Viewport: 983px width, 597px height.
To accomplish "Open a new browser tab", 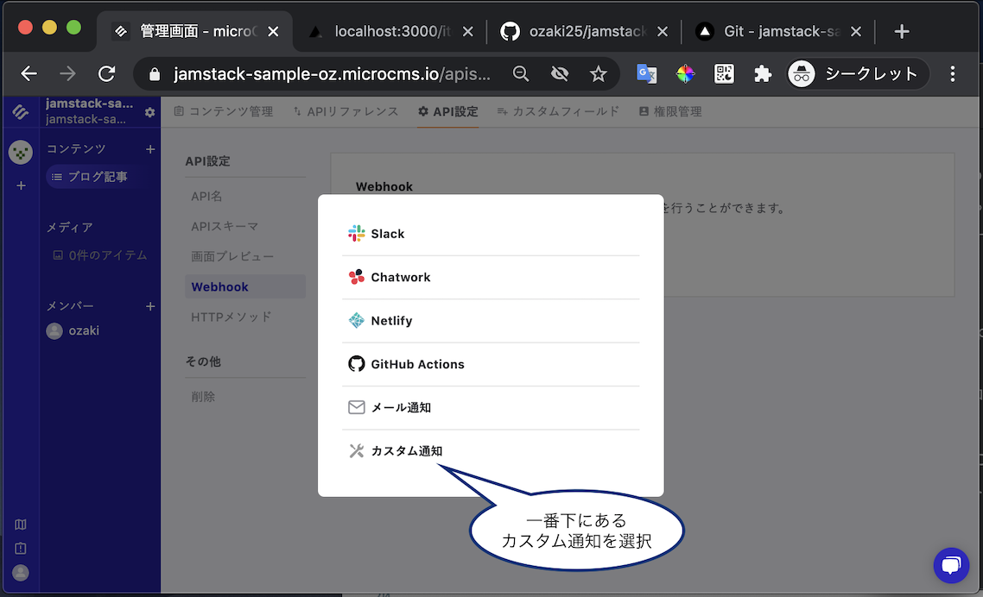I will click(x=902, y=31).
